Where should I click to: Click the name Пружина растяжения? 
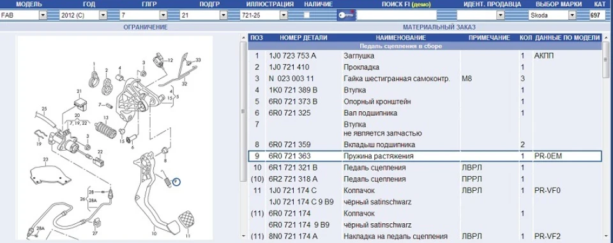[x=378, y=156]
